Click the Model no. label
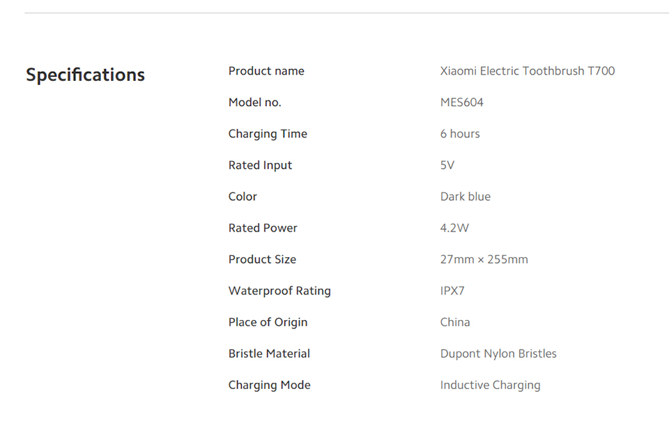The height and width of the screenshot is (433, 669). (x=255, y=102)
